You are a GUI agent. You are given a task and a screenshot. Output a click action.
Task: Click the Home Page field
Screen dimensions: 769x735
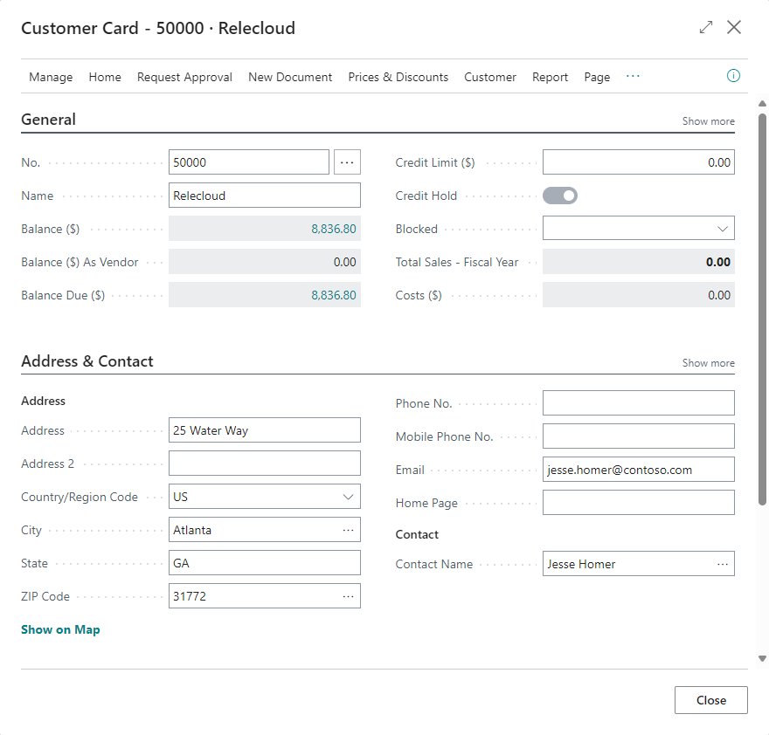point(639,503)
